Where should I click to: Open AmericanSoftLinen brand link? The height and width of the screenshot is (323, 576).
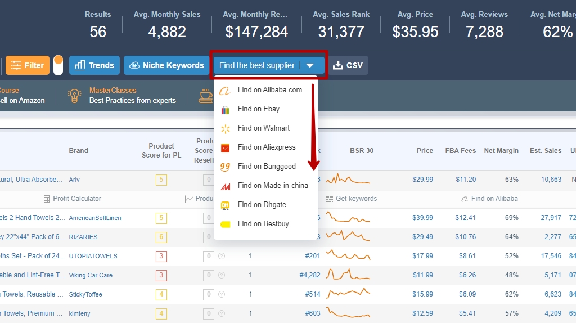pos(95,218)
